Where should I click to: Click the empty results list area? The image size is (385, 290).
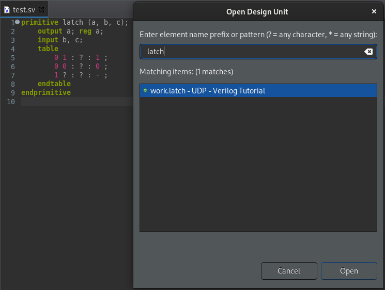click(258, 164)
